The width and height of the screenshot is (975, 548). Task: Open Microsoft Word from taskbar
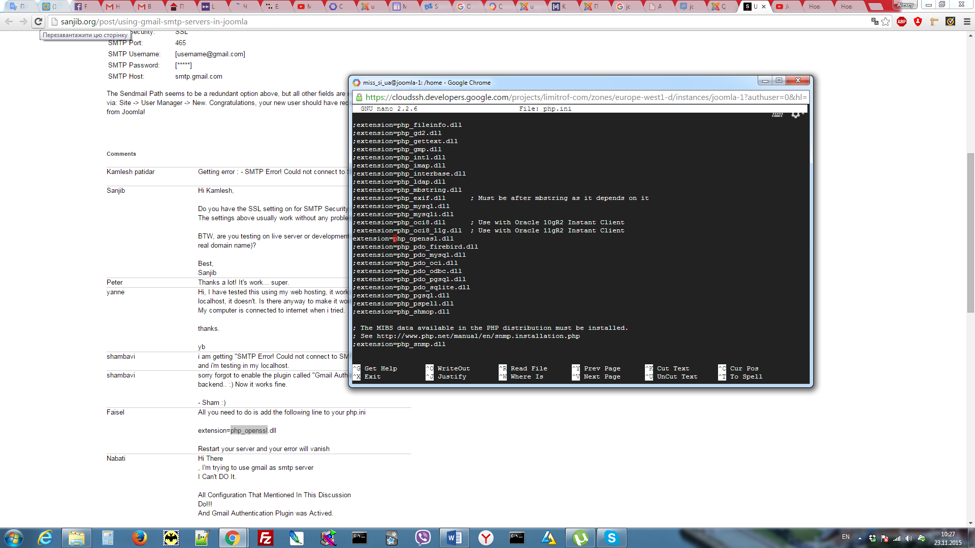click(x=454, y=538)
